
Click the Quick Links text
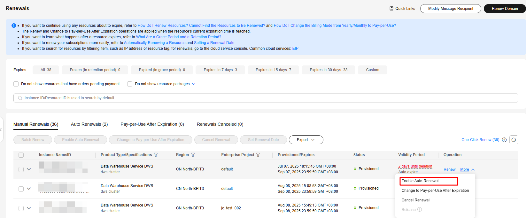pos(405,9)
